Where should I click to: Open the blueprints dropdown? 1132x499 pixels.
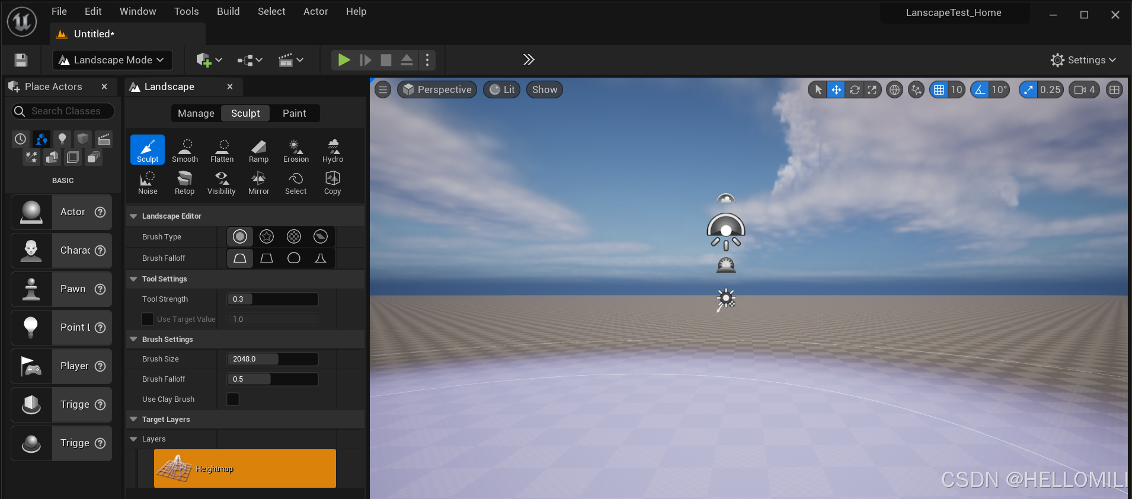[x=250, y=60]
